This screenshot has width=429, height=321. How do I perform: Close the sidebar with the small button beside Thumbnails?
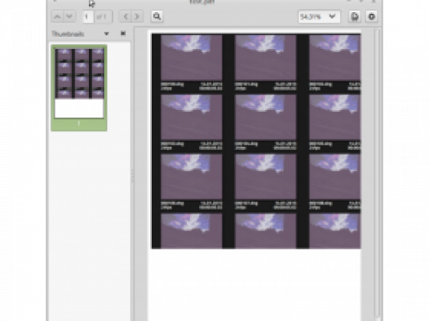click(123, 33)
